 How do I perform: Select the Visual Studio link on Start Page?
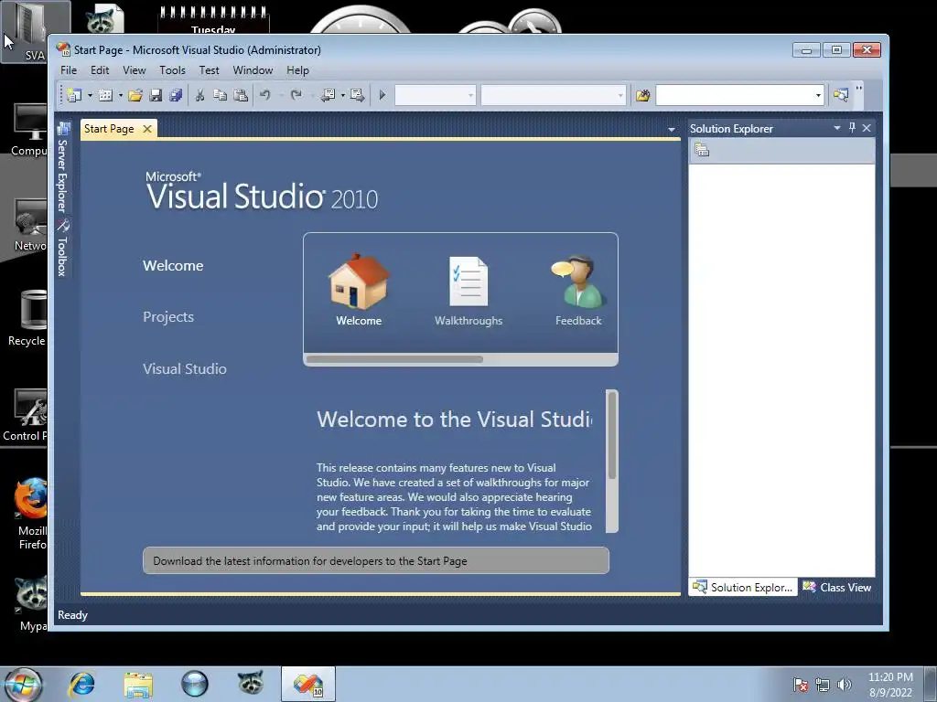pos(185,369)
